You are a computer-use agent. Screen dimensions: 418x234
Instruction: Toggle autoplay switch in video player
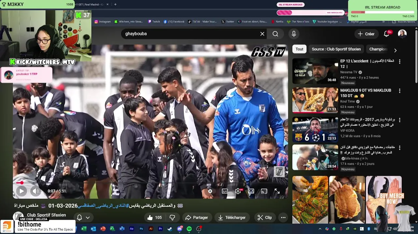click(210, 191)
